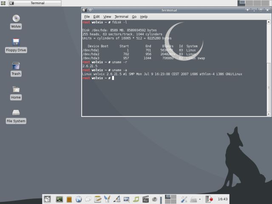Click the 'uname -a' command text

coord(119,70)
